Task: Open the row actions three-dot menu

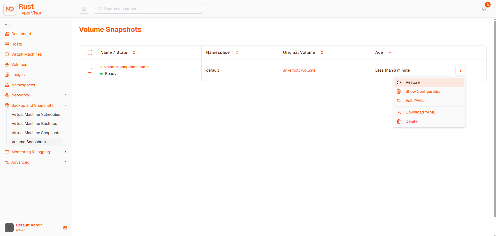Action: (x=460, y=70)
